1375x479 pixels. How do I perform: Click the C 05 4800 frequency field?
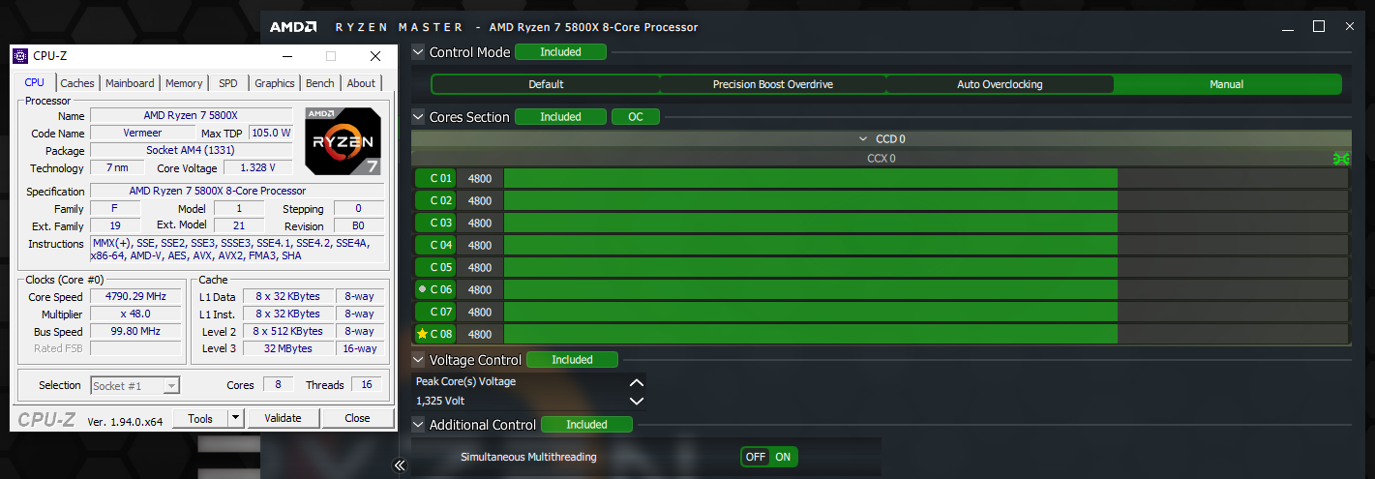480,267
